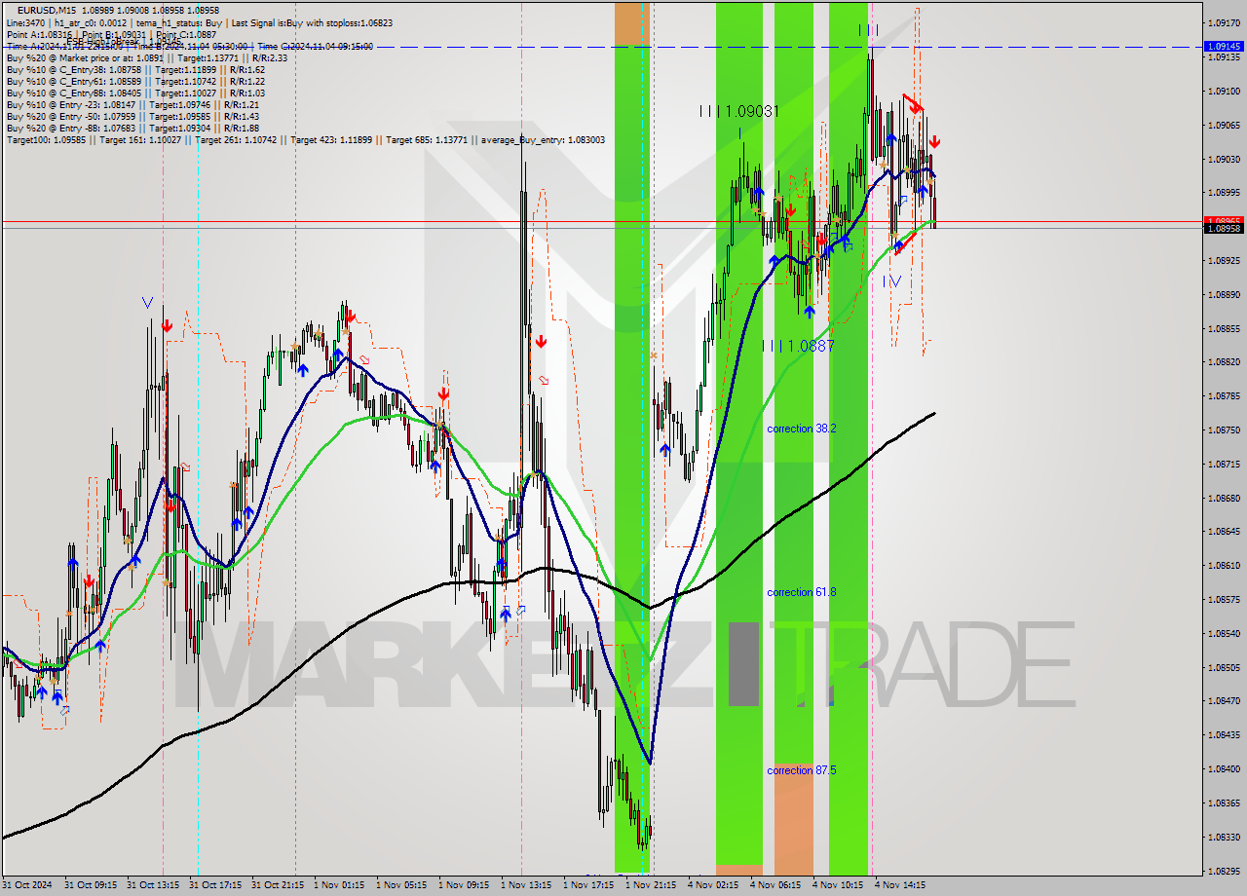The image size is (1247, 896).
Task: Select the 1.08470 price axis value
Action: [x=1224, y=700]
